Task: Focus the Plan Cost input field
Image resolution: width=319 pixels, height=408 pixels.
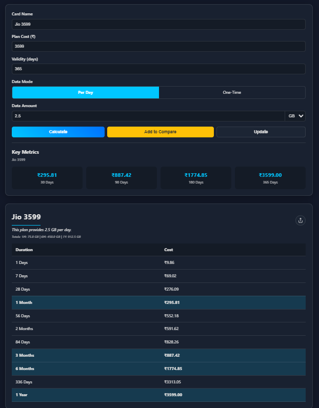Action: coord(158,46)
